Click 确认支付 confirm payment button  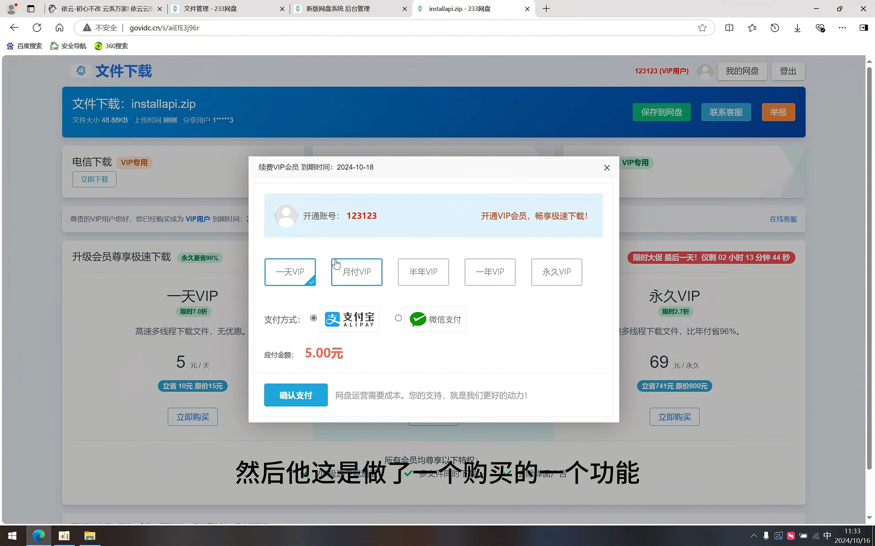296,395
